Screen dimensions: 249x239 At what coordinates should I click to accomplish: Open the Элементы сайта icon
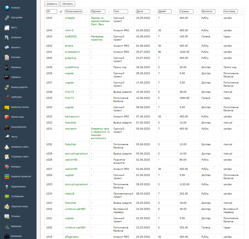[7, 147]
